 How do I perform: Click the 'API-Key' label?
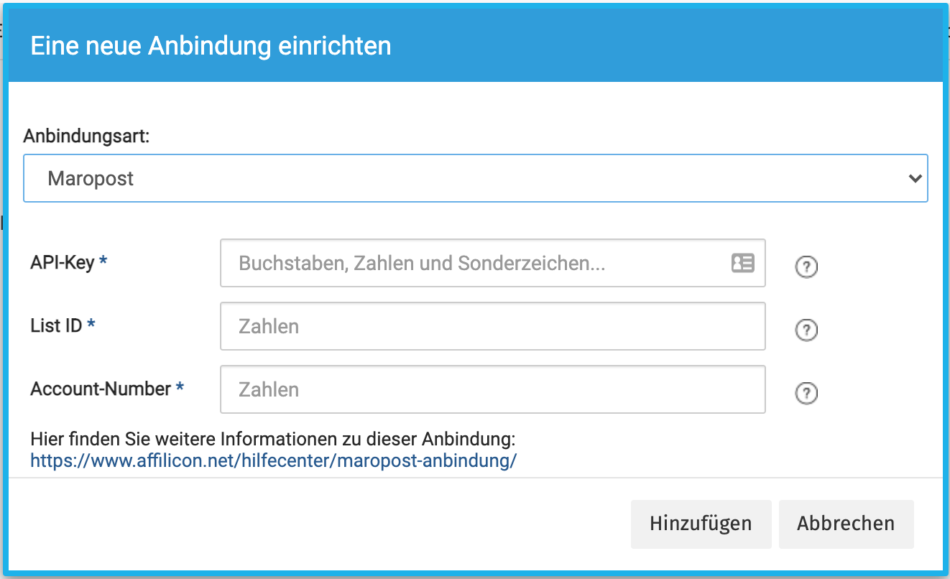(63, 263)
